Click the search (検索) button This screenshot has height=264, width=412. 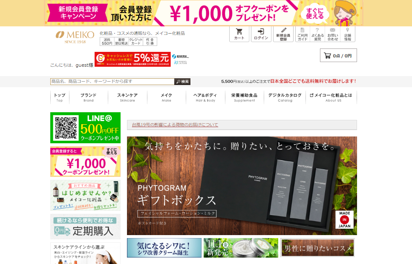[x=182, y=82]
